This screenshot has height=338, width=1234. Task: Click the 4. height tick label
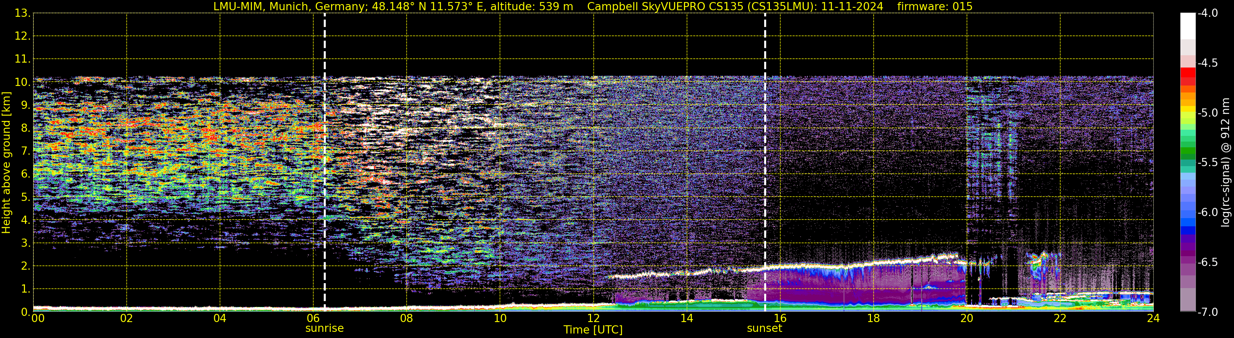click(x=25, y=220)
